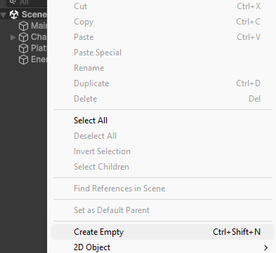
Task: Select the Main Camera cube icon
Action: point(23,26)
